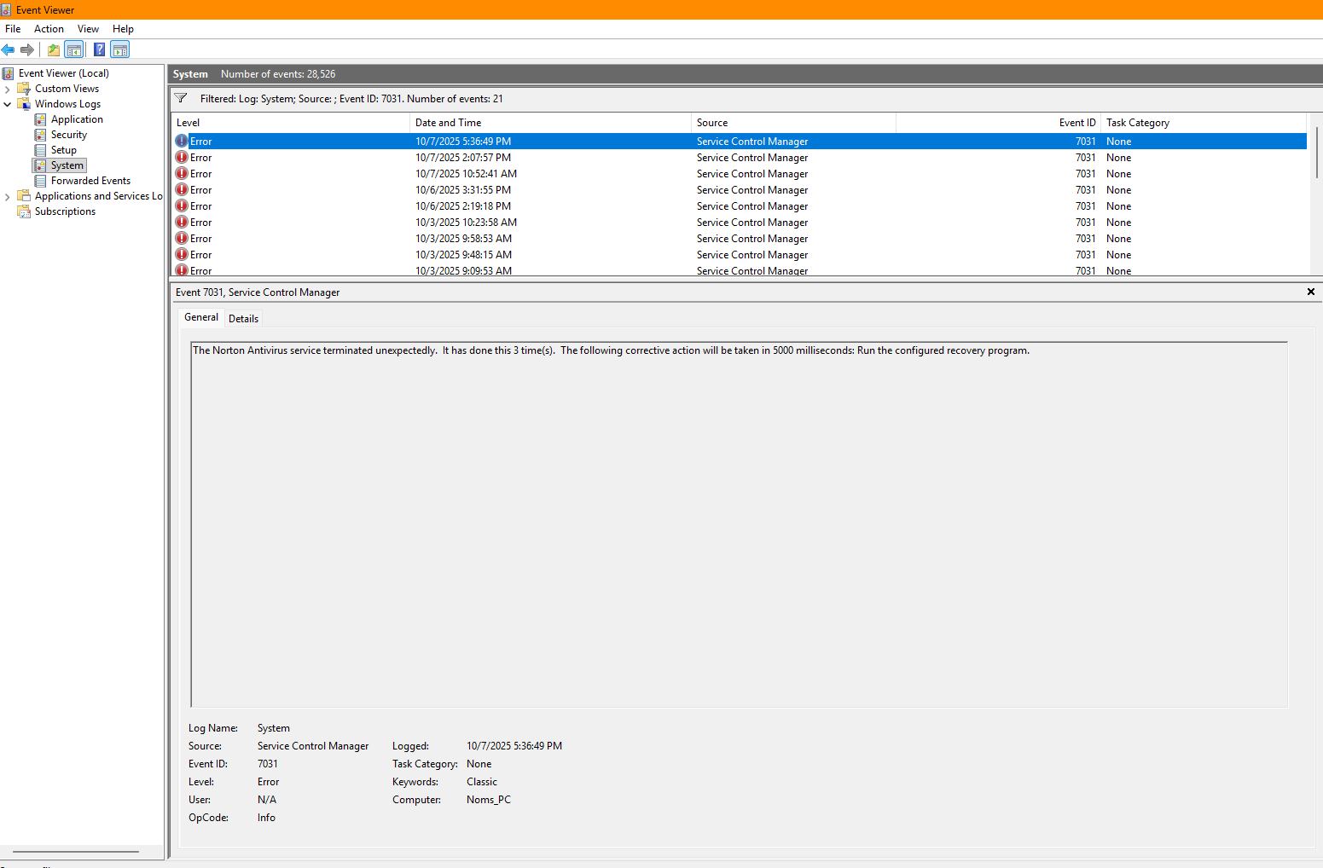Expand the Custom Views node
This screenshot has height=868, width=1323.
pyautogui.click(x=8, y=89)
